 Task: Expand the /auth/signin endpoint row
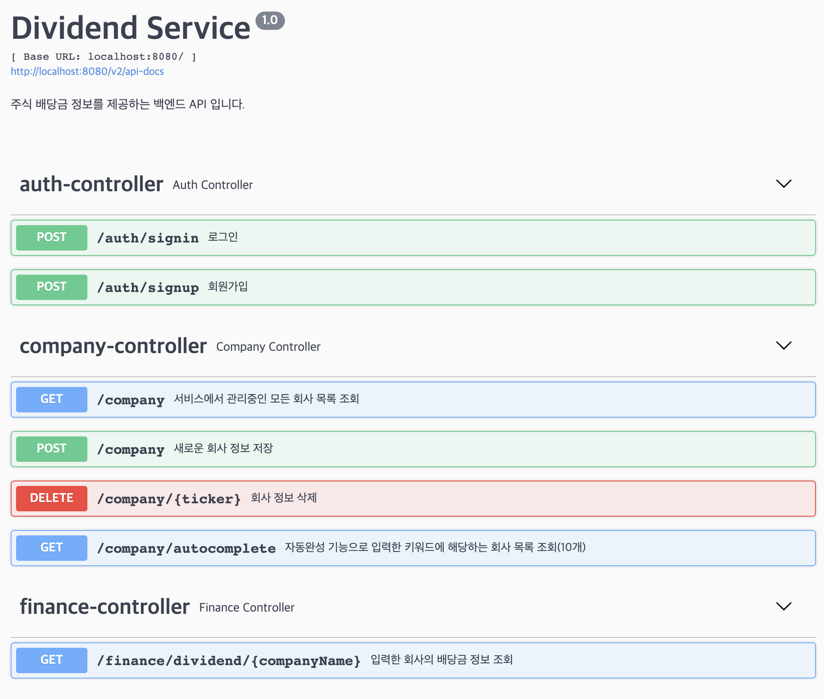[x=401, y=238]
